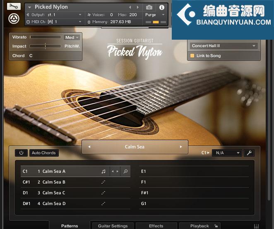Toggle the Link to Song checkbox
Screen dimensions: 274x229
click(x=192, y=56)
